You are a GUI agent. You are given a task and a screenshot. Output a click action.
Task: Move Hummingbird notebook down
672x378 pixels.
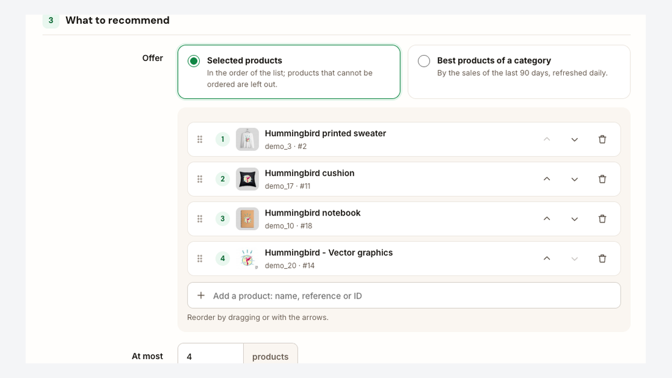coord(575,219)
